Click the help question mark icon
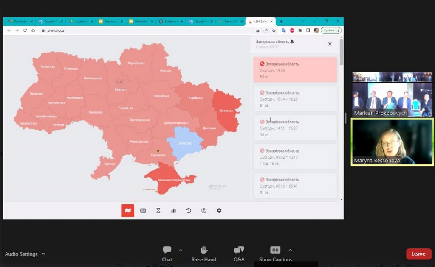The image size is (435, 267). [x=204, y=211]
